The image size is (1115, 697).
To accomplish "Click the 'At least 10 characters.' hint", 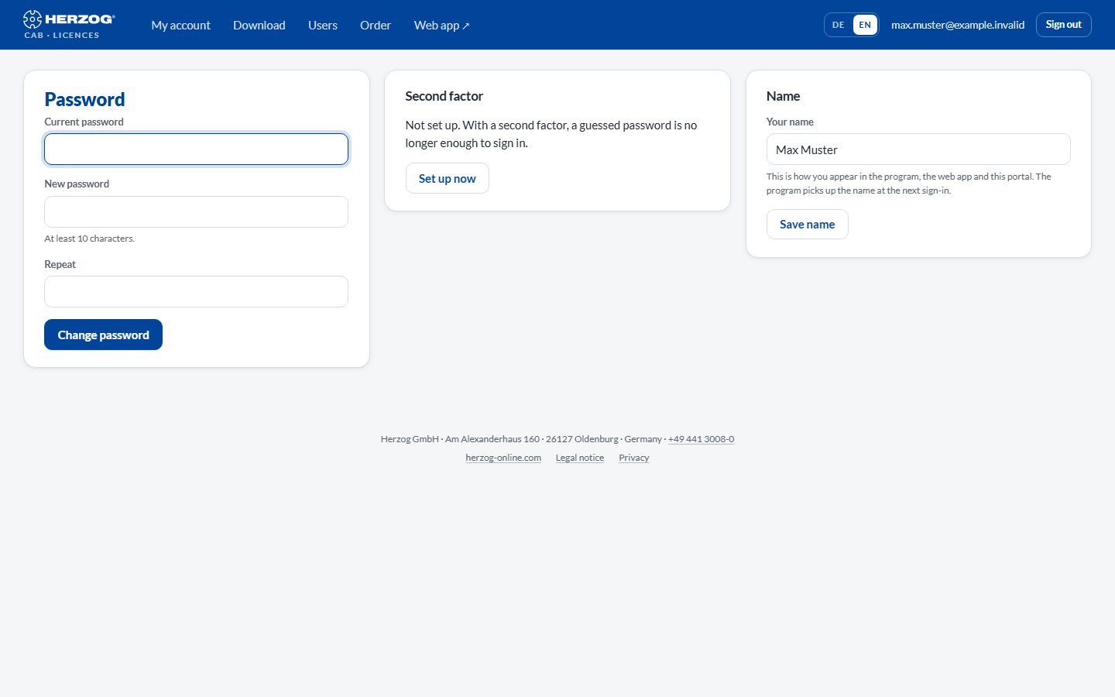I will [90, 239].
